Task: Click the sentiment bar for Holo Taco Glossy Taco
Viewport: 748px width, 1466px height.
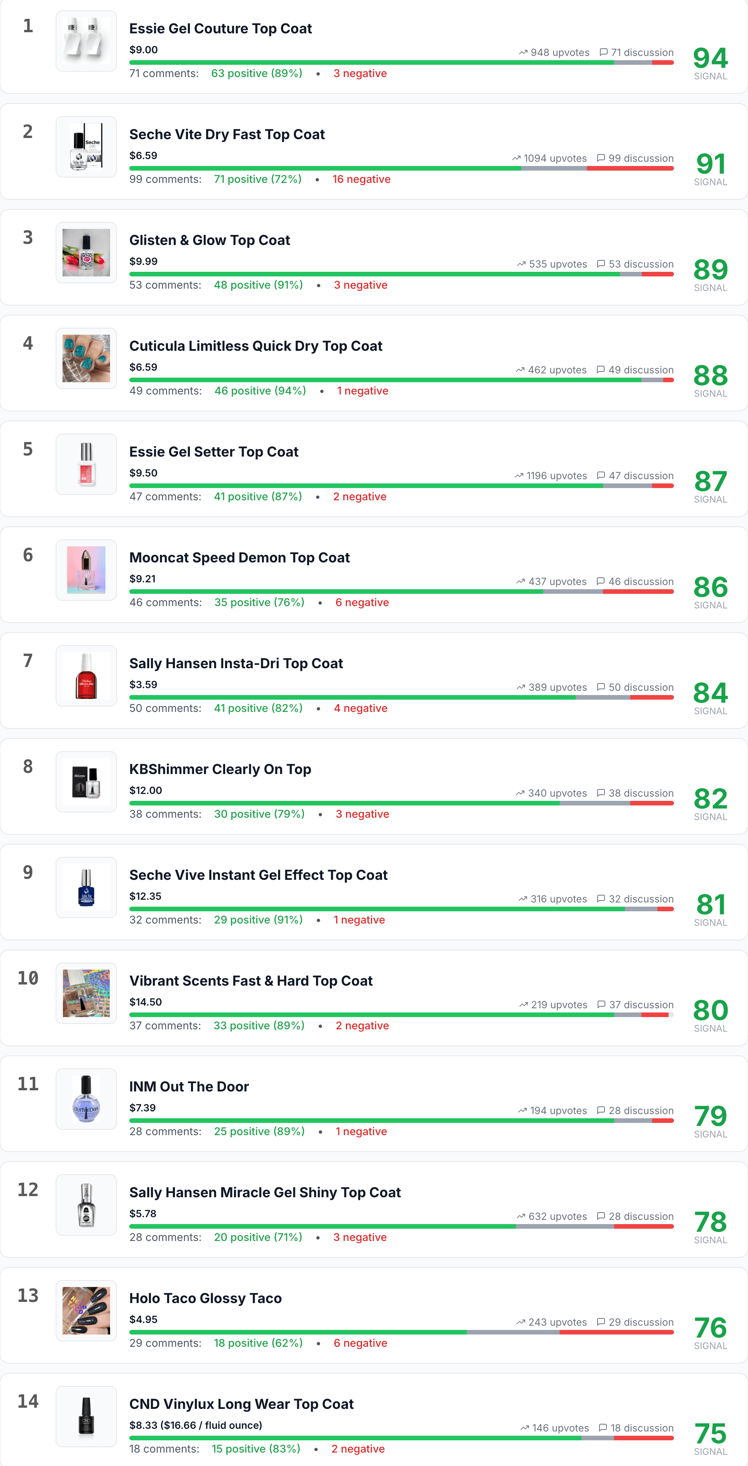Action: pos(401,1332)
